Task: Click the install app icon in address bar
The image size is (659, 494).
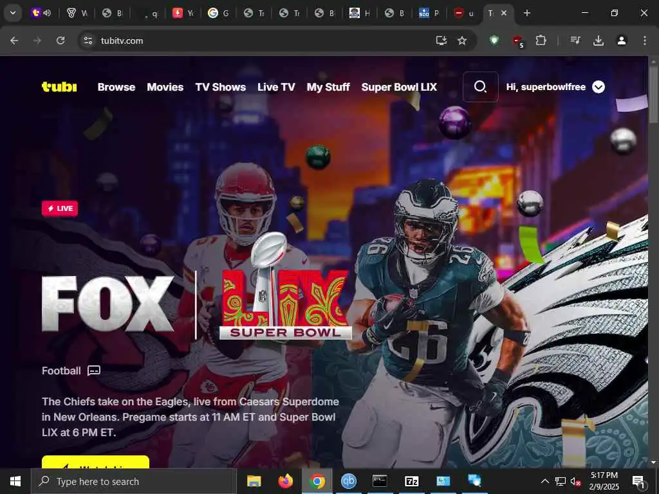Action: pos(441,41)
